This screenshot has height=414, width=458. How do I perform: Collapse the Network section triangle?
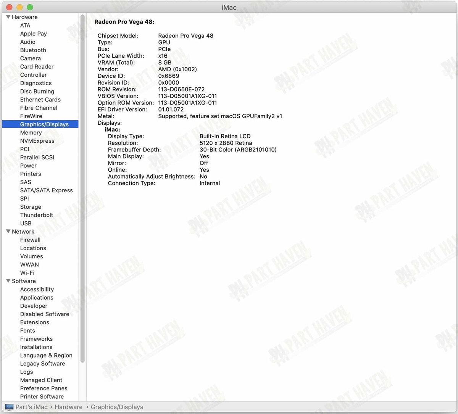coord(8,231)
